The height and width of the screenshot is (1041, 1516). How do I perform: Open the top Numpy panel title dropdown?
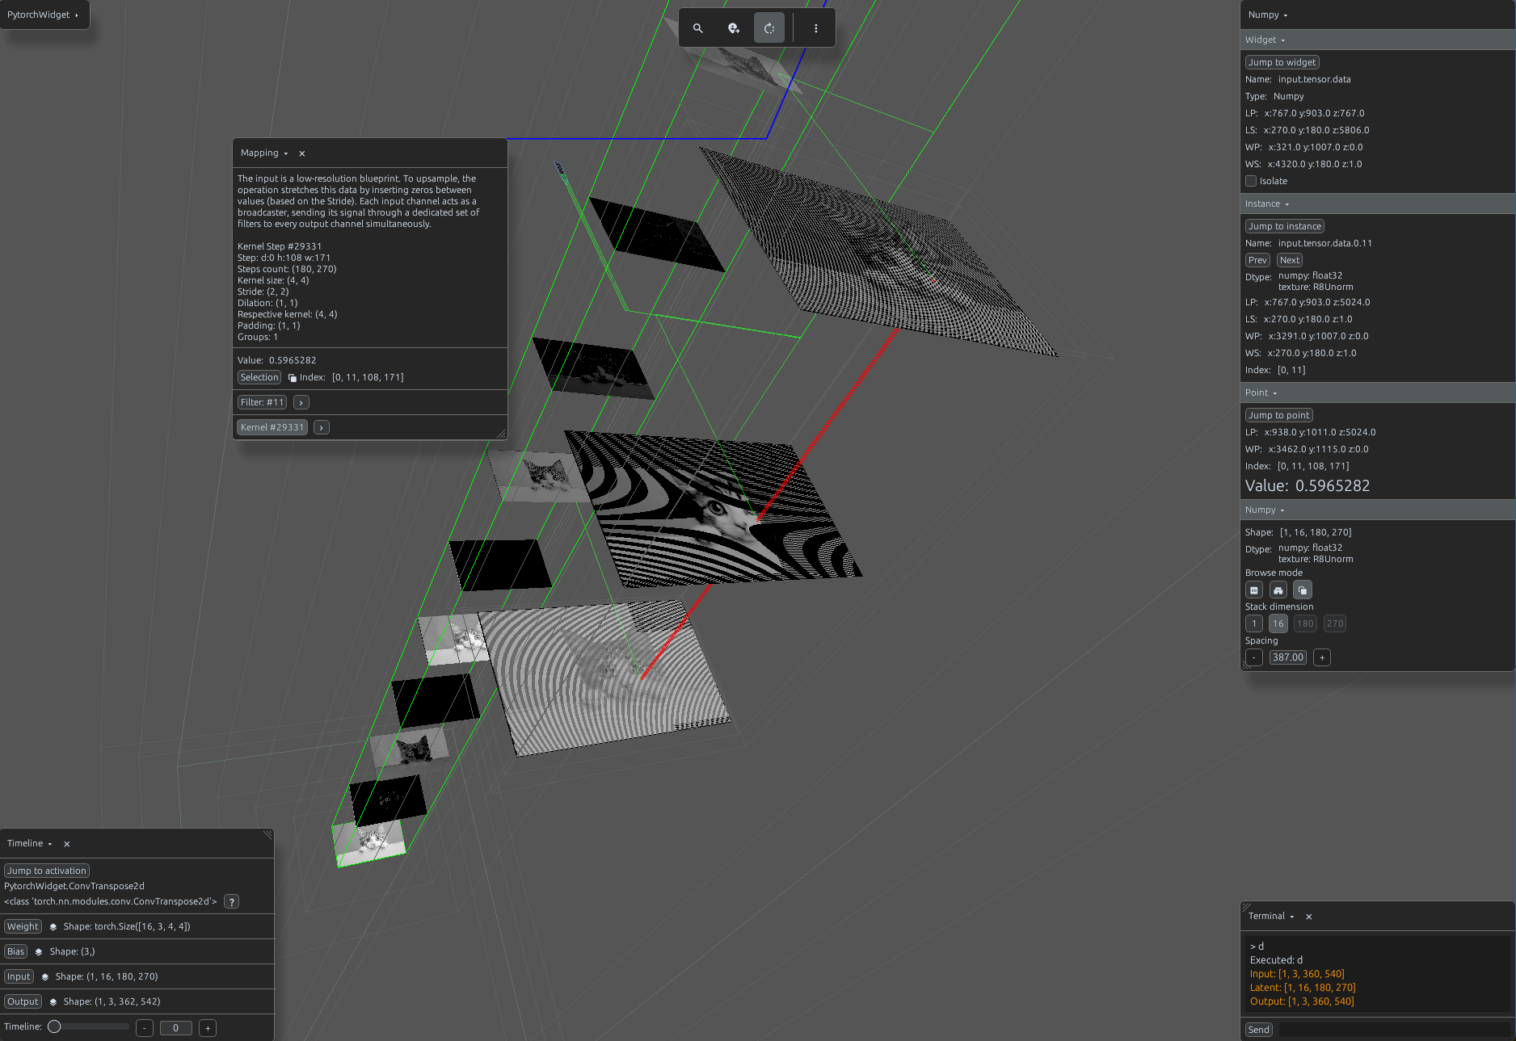(x=1268, y=15)
